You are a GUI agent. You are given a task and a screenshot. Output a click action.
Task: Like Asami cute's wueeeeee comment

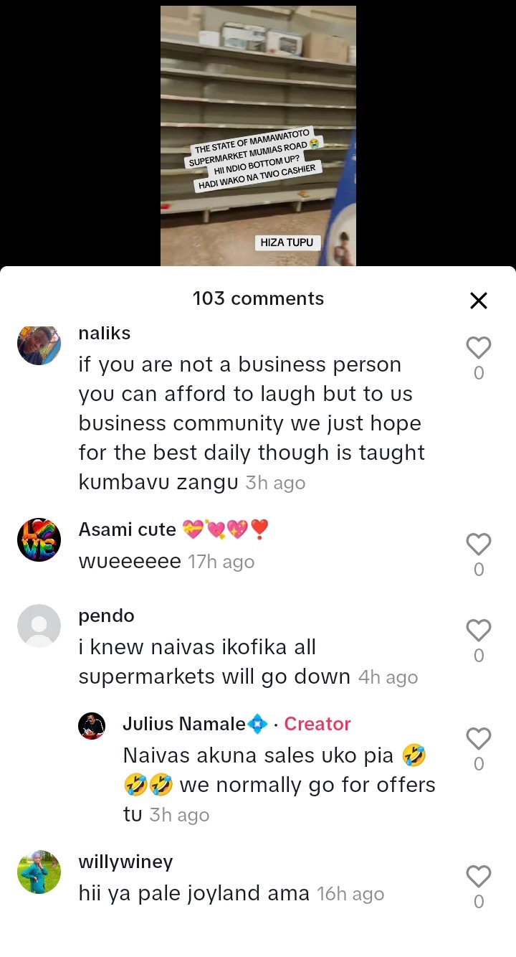[479, 544]
